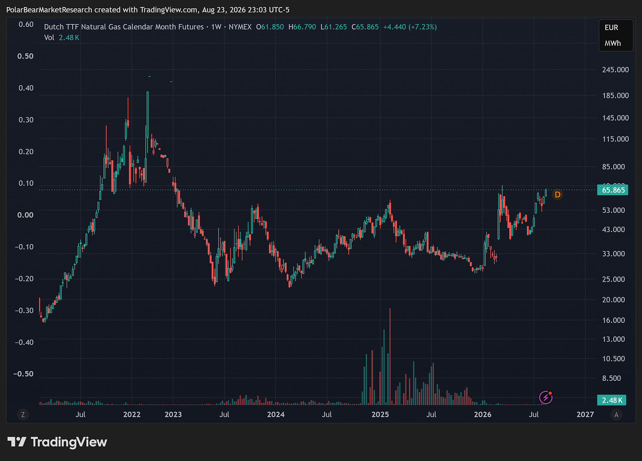Click the 20.000 price axis label

[614, 300]
